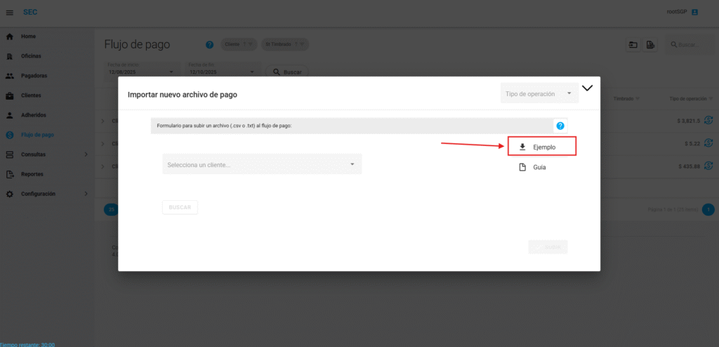This screenshot has width=719, height=347.
Task: Click the Flujo de pago dollar icon
Action: (9, 135)
